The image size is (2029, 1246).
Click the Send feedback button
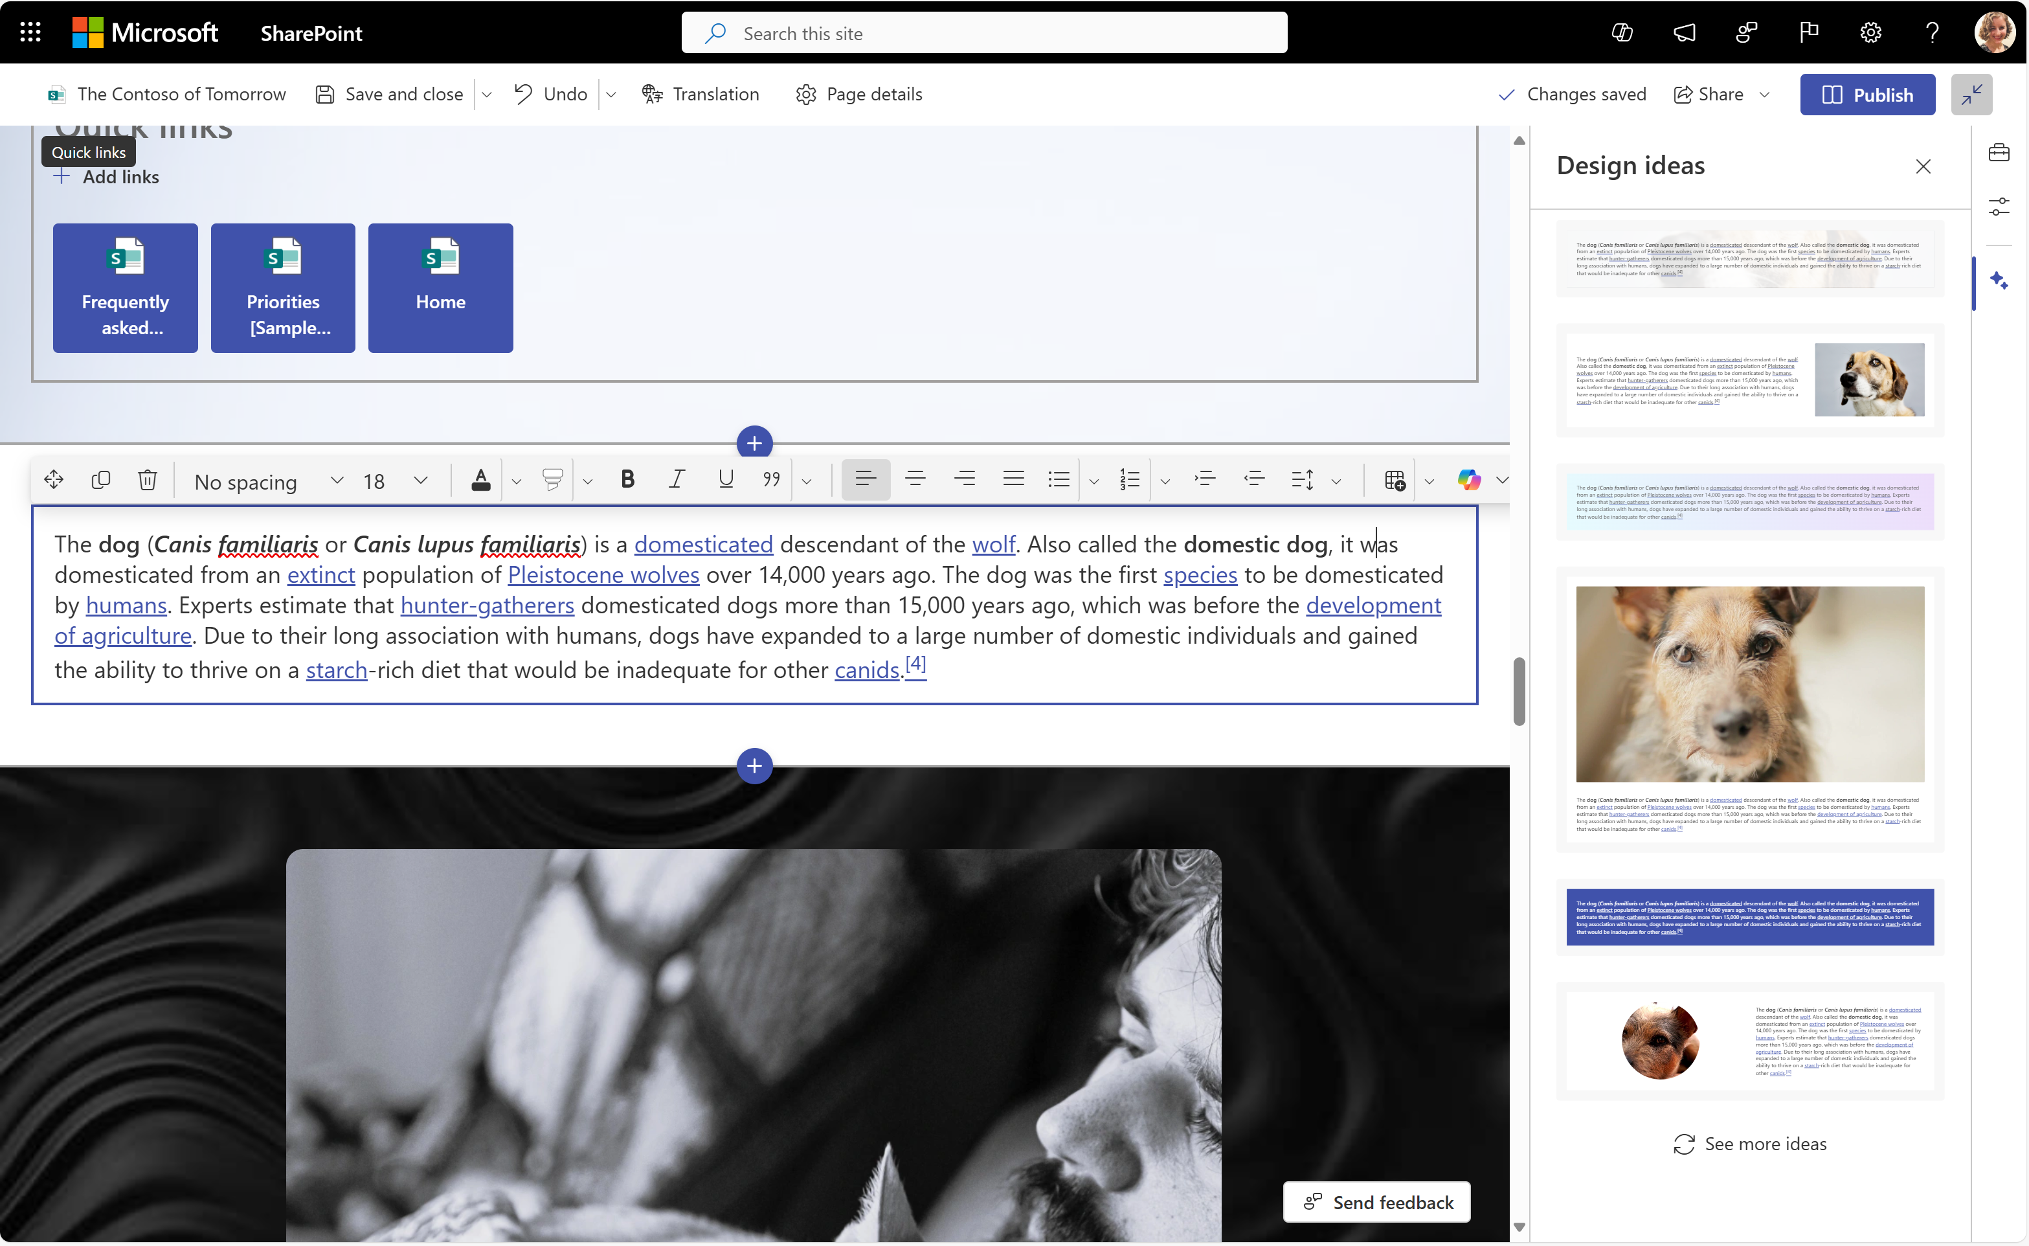[1377, 1203]
